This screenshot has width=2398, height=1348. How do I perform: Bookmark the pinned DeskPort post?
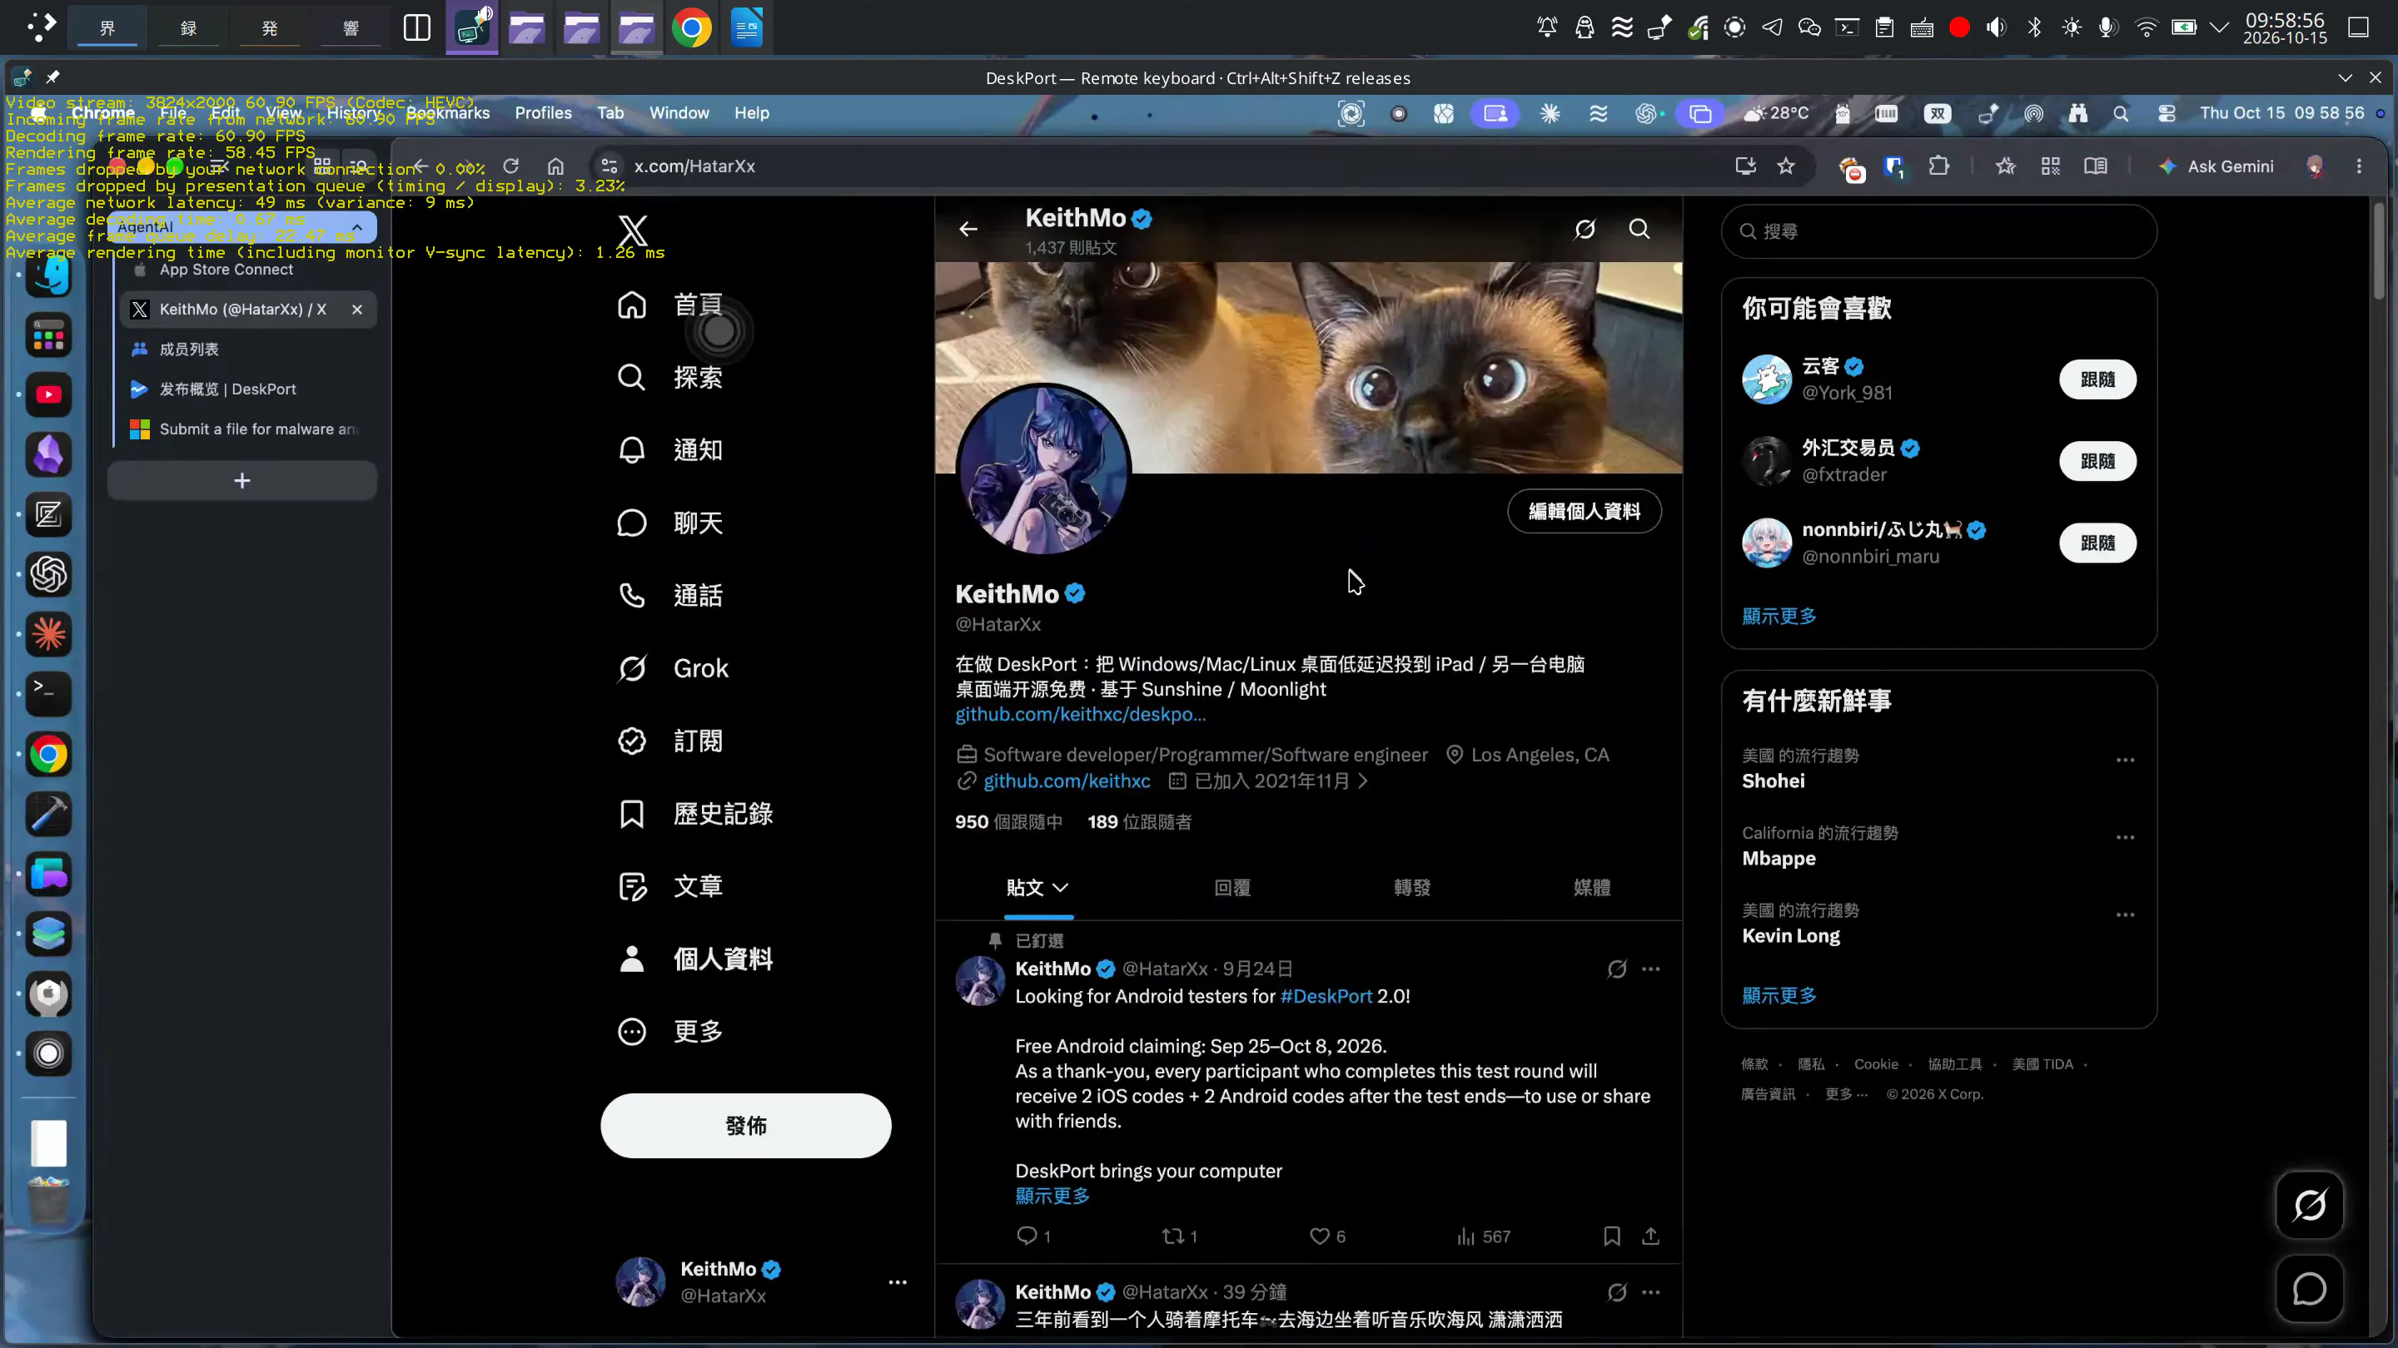pyautogui.click(x=1612, y=1236)
